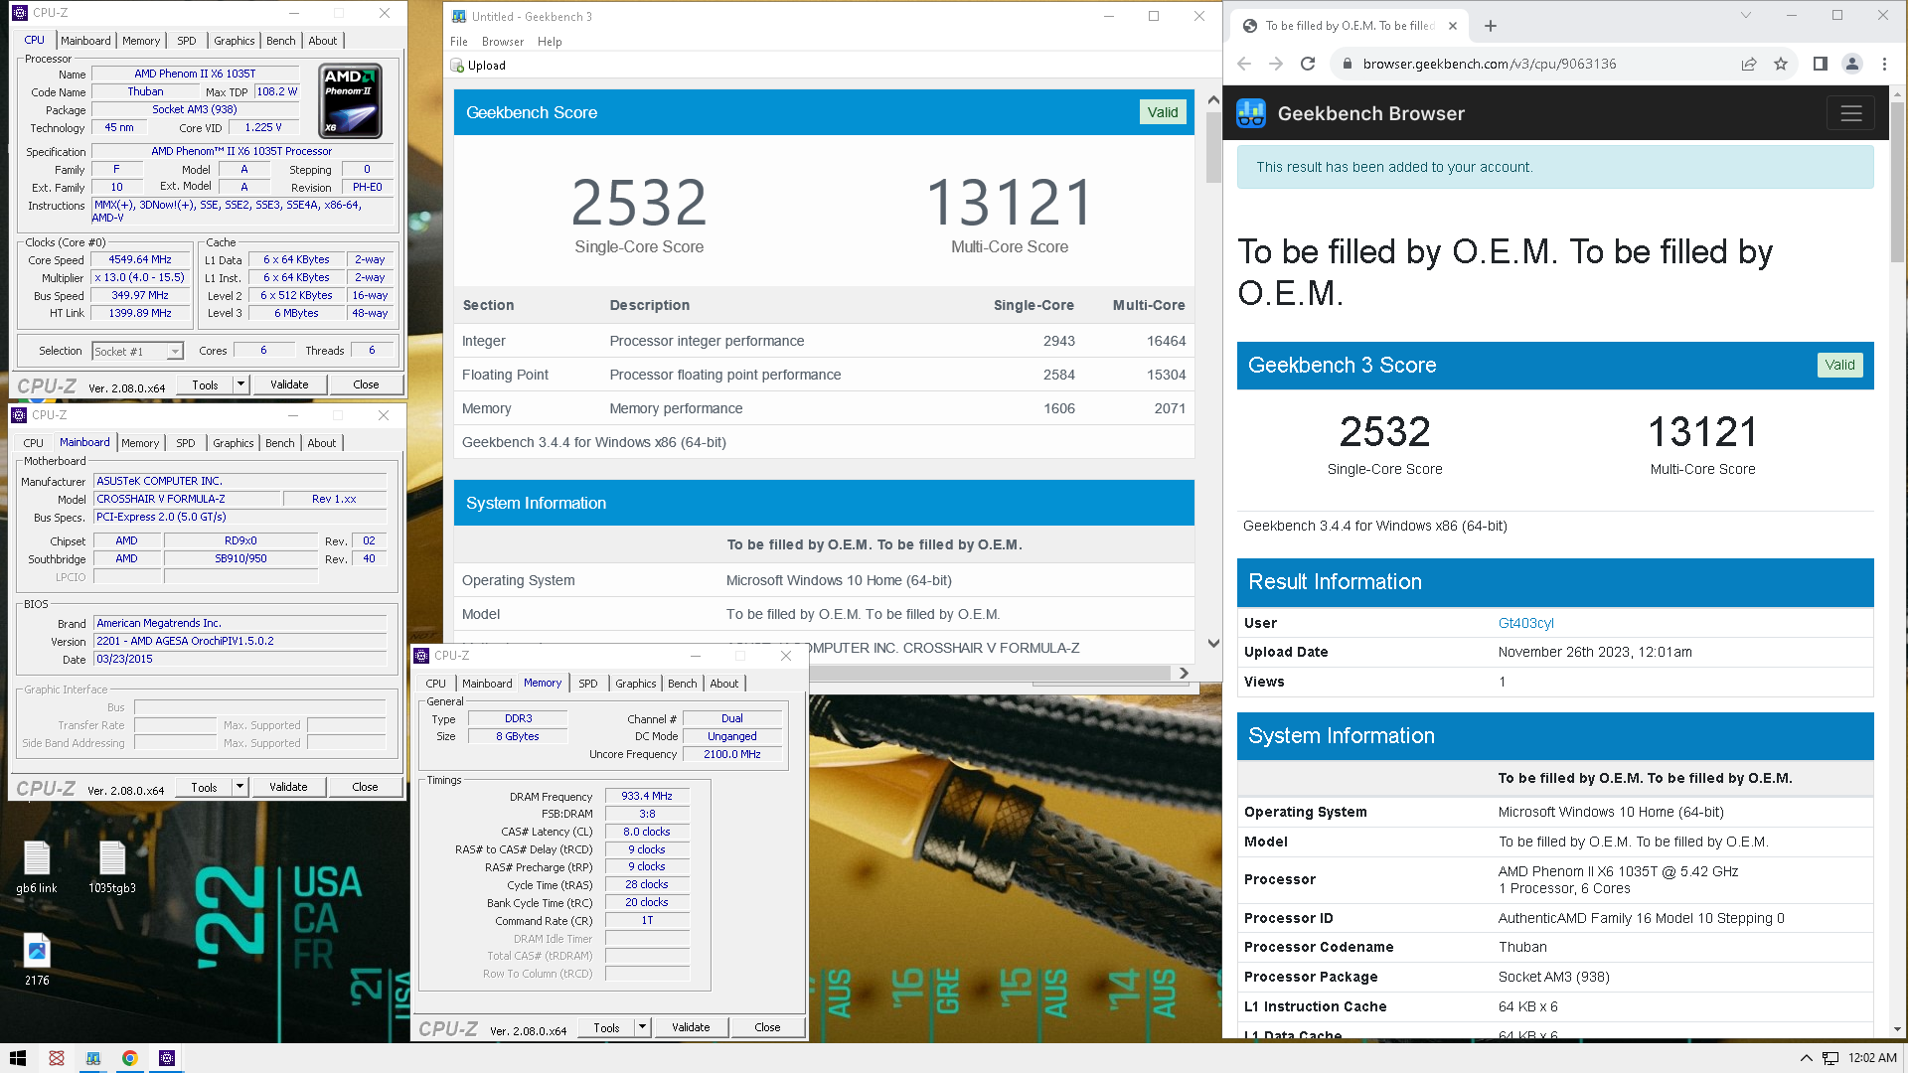Click Tools button in Memory CPU-Z window

[606, 1027]
